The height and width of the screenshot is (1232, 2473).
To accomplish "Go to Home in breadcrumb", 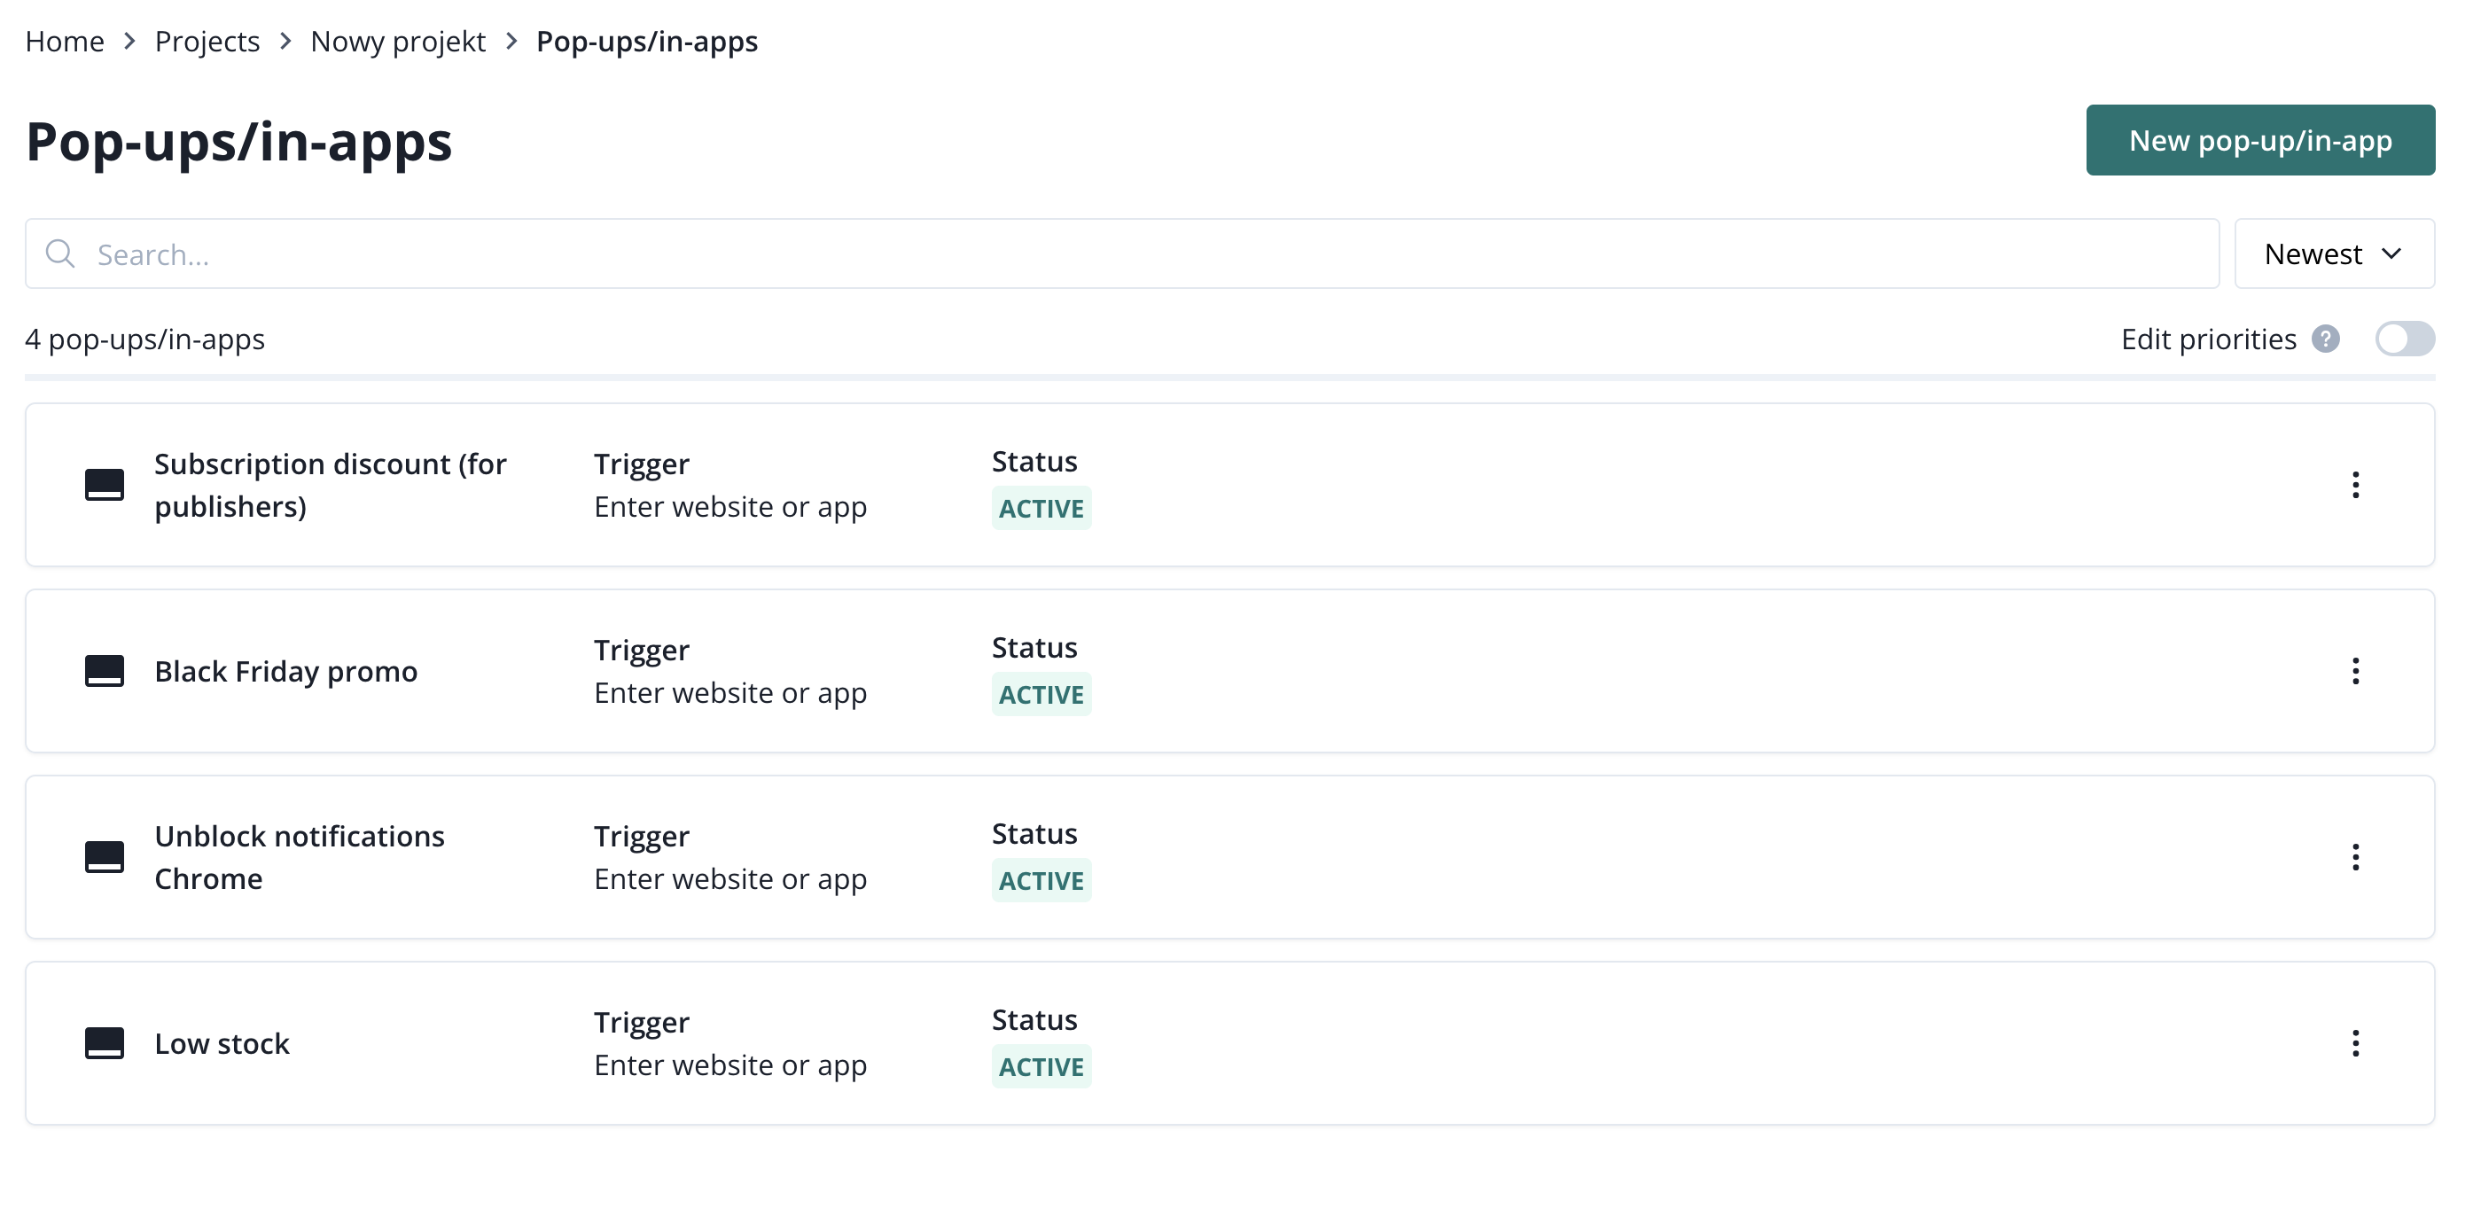I will point(65,42).
